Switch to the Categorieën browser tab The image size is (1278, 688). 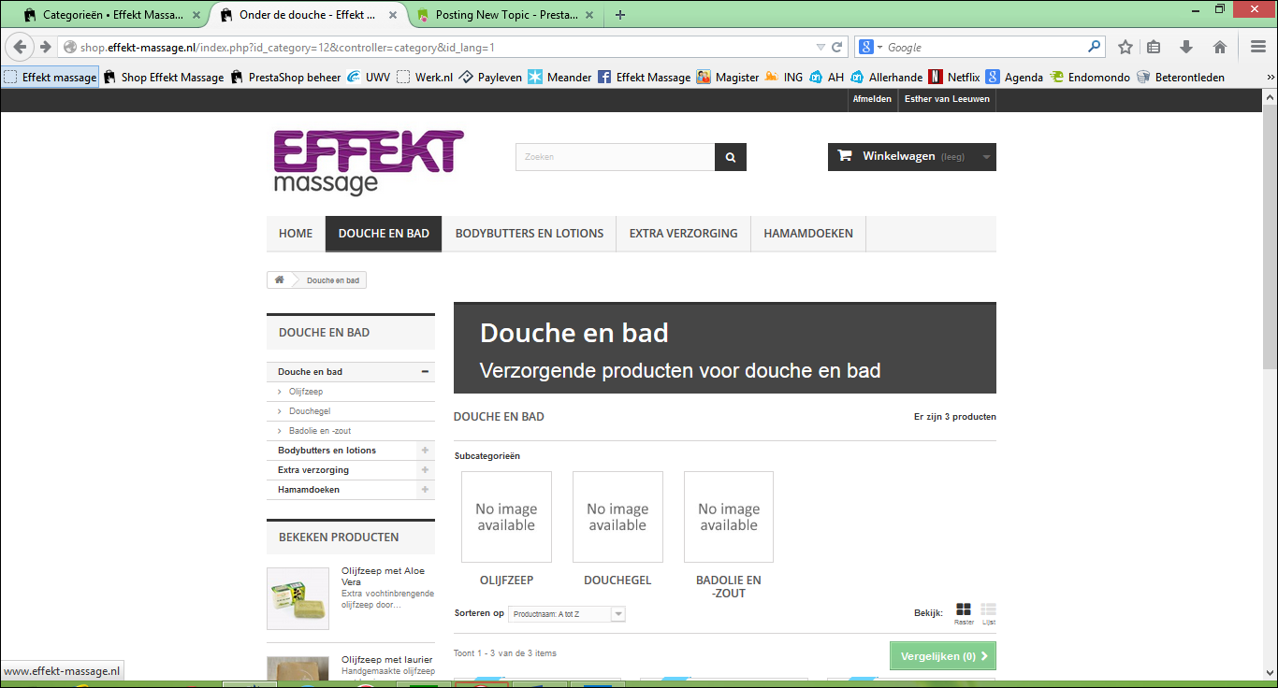coord(112,15)
